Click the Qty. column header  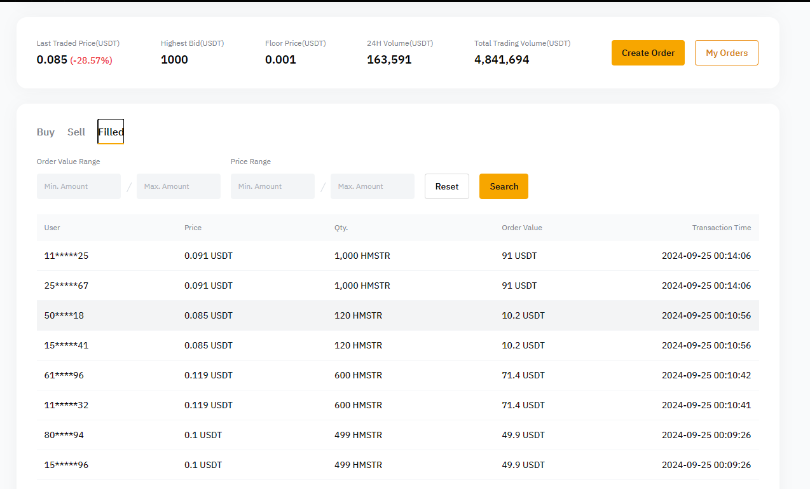(341, 228)
